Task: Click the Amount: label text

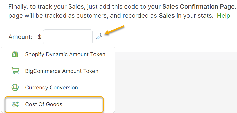Action: (x=20, y=37)
